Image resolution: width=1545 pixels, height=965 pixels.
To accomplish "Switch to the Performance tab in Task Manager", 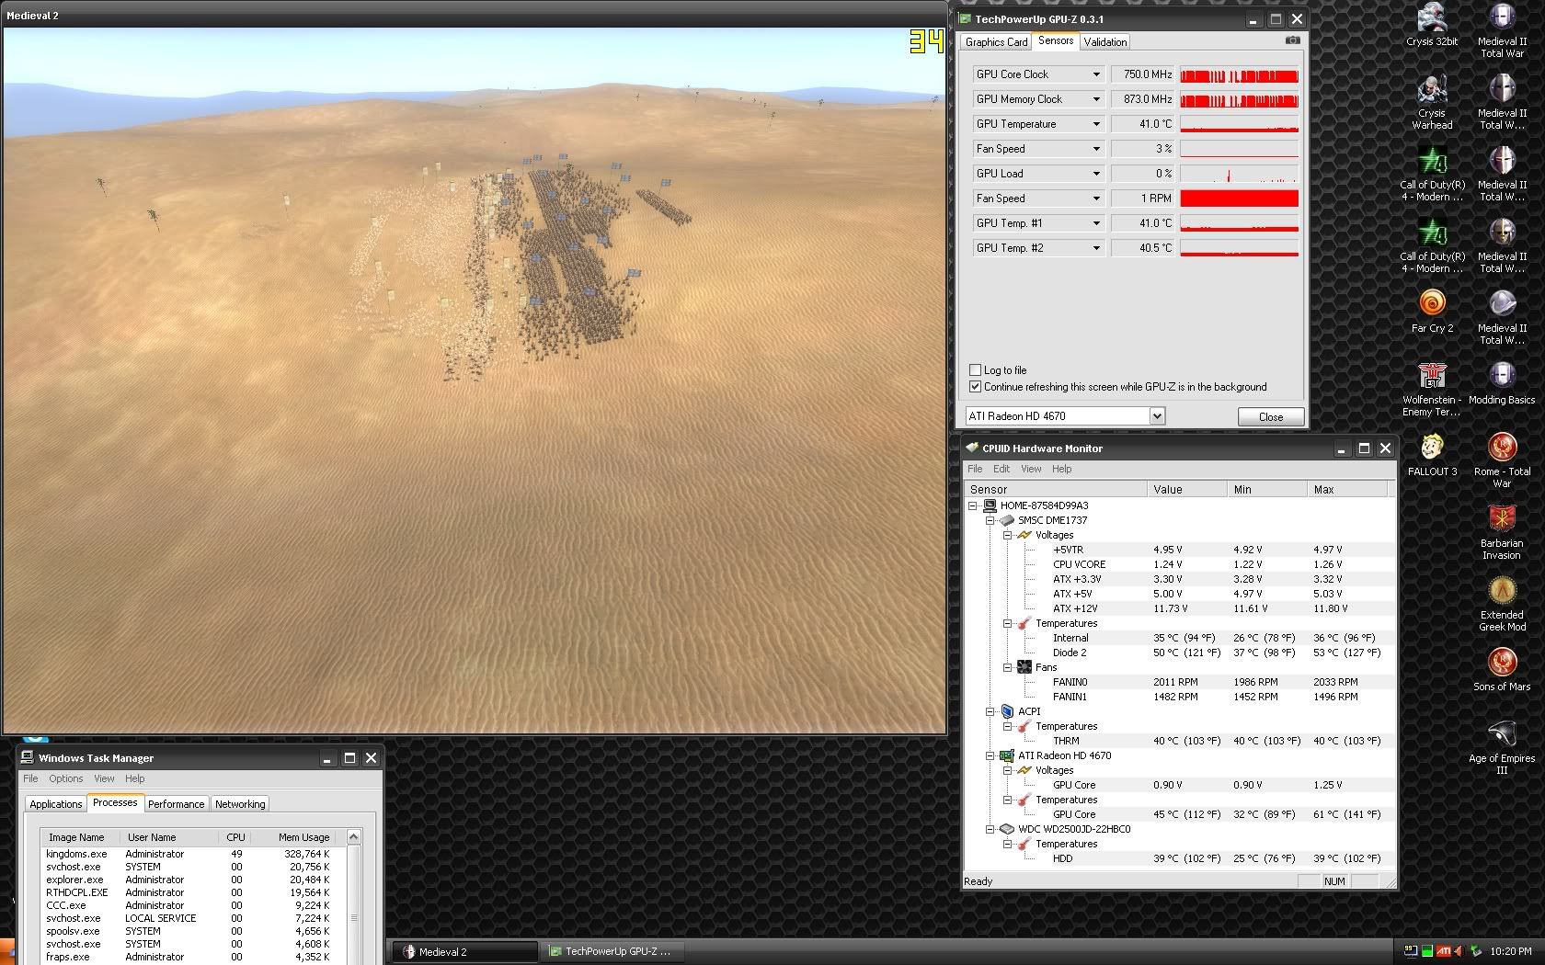I will (176, 804).
